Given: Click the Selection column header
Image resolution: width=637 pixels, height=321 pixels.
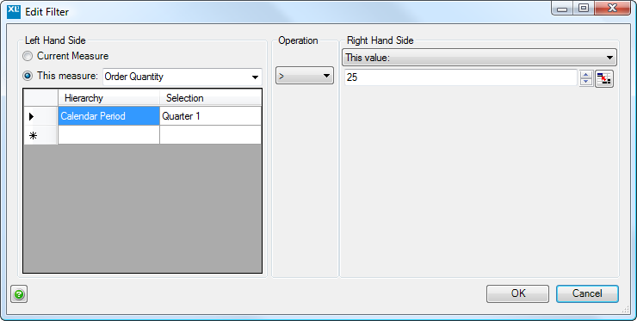Looking at the screenshot, I should [x=210, y=98].
